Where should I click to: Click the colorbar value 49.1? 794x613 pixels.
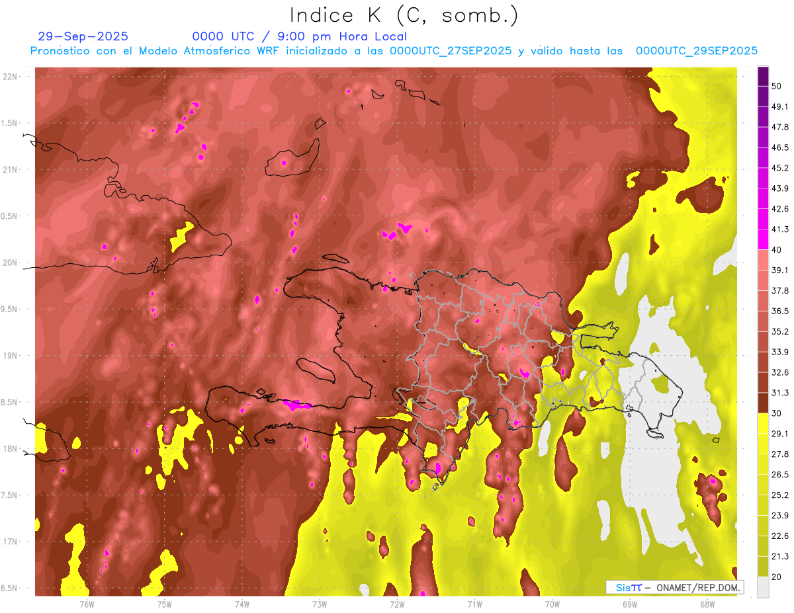pos(780,106)
